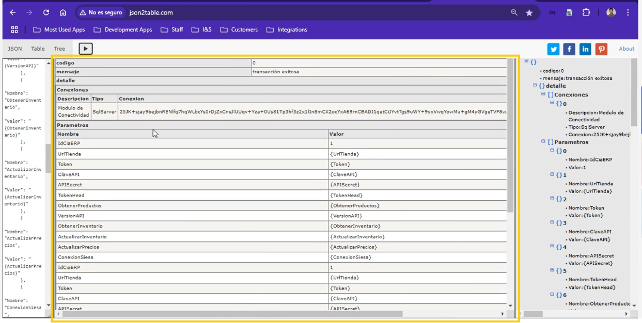Switch to the Table tab
Image resolution: width=642 pixels, height=323 pixels.
coord(38,49)
